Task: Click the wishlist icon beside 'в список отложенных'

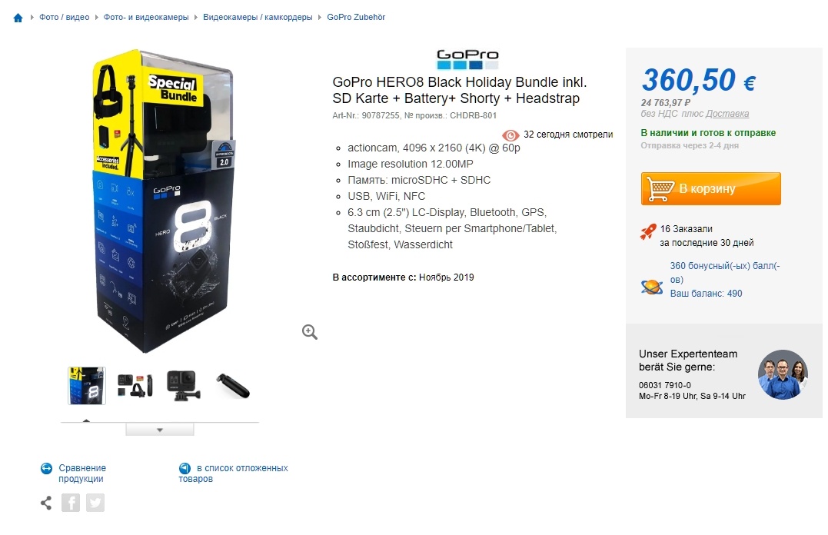Action: click(x=185, y=468)
